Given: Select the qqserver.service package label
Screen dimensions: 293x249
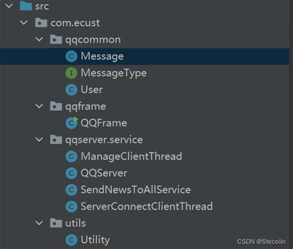Looking at the screenshot, I should point(104,140).
